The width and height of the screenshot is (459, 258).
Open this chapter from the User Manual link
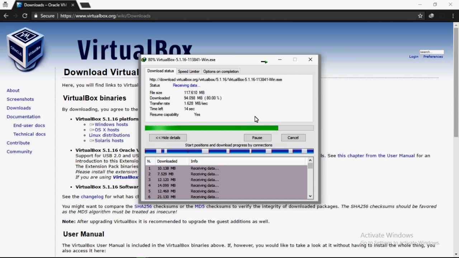point(376,156)
